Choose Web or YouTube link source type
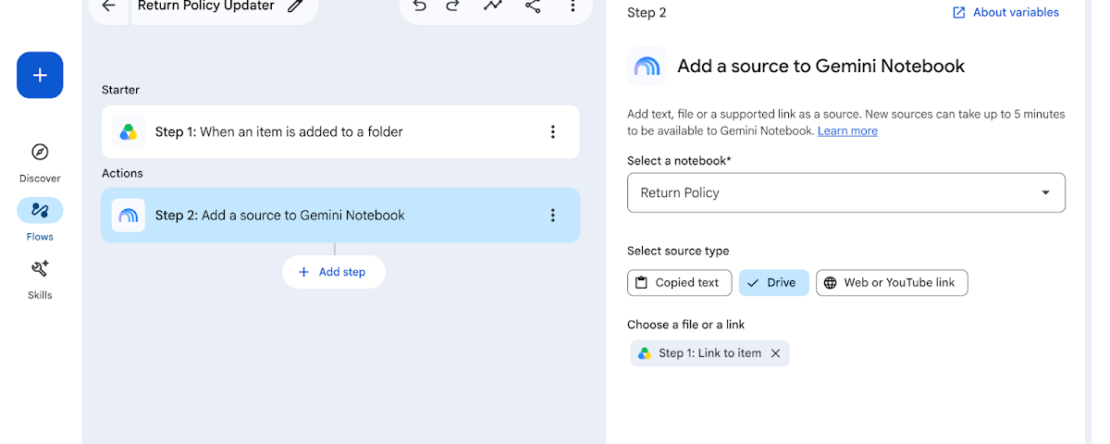This screenshot has height=444, width=1110. [892, 283]
